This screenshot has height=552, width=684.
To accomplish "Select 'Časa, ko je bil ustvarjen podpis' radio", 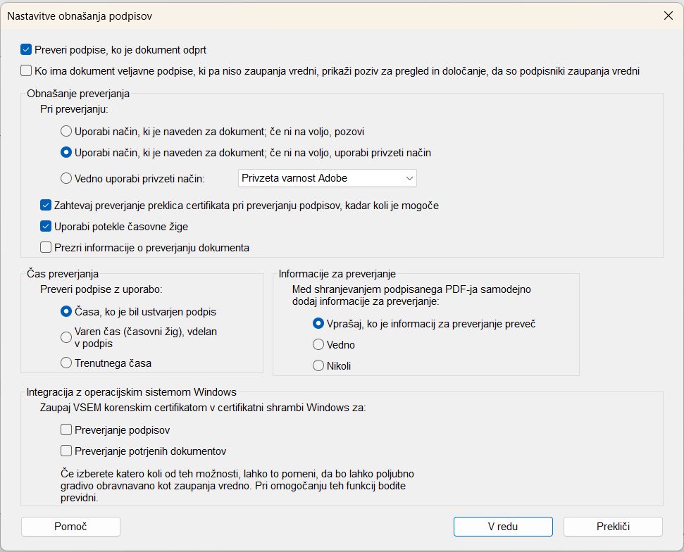I will point(66,311).
